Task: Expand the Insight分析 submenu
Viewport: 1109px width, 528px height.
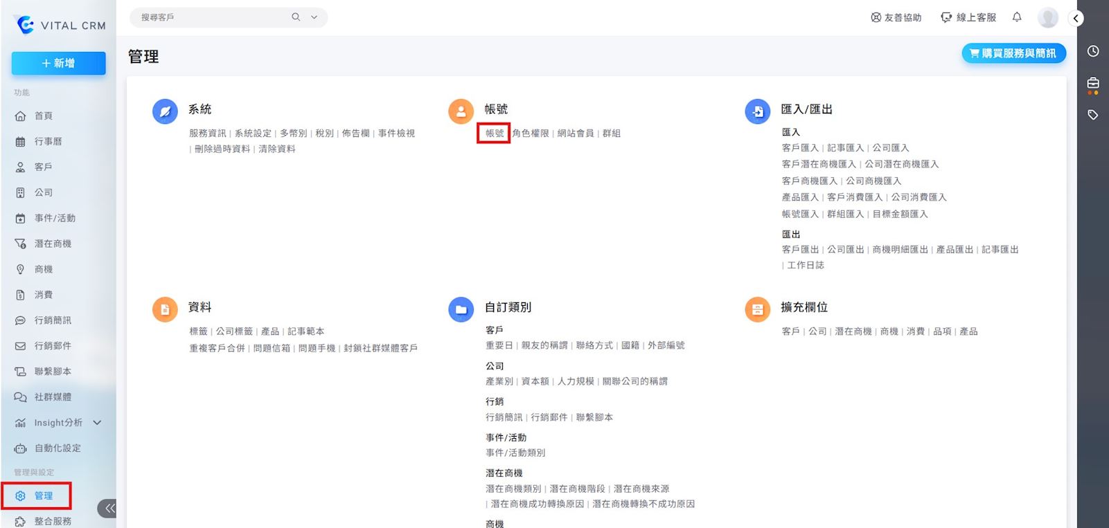Action: coord(97,423)
